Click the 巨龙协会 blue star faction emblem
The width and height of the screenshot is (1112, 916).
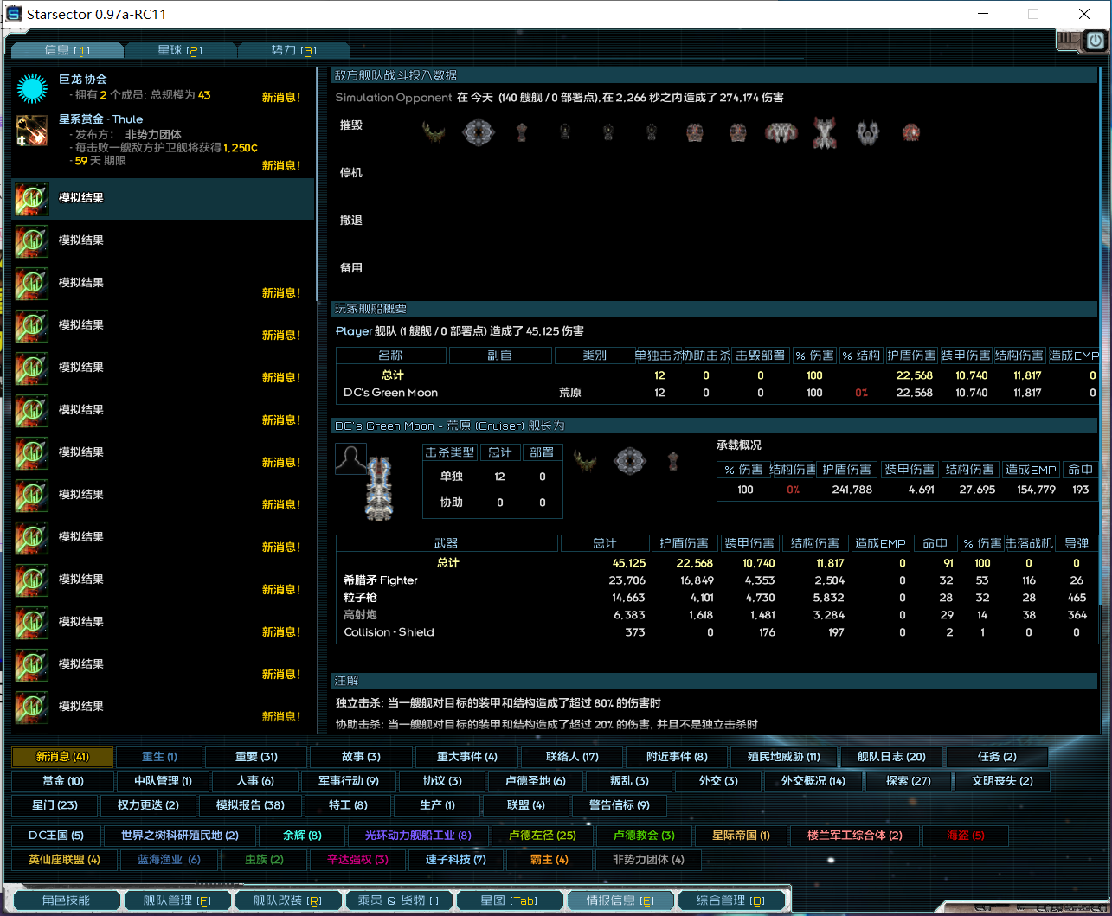(33, 89)
